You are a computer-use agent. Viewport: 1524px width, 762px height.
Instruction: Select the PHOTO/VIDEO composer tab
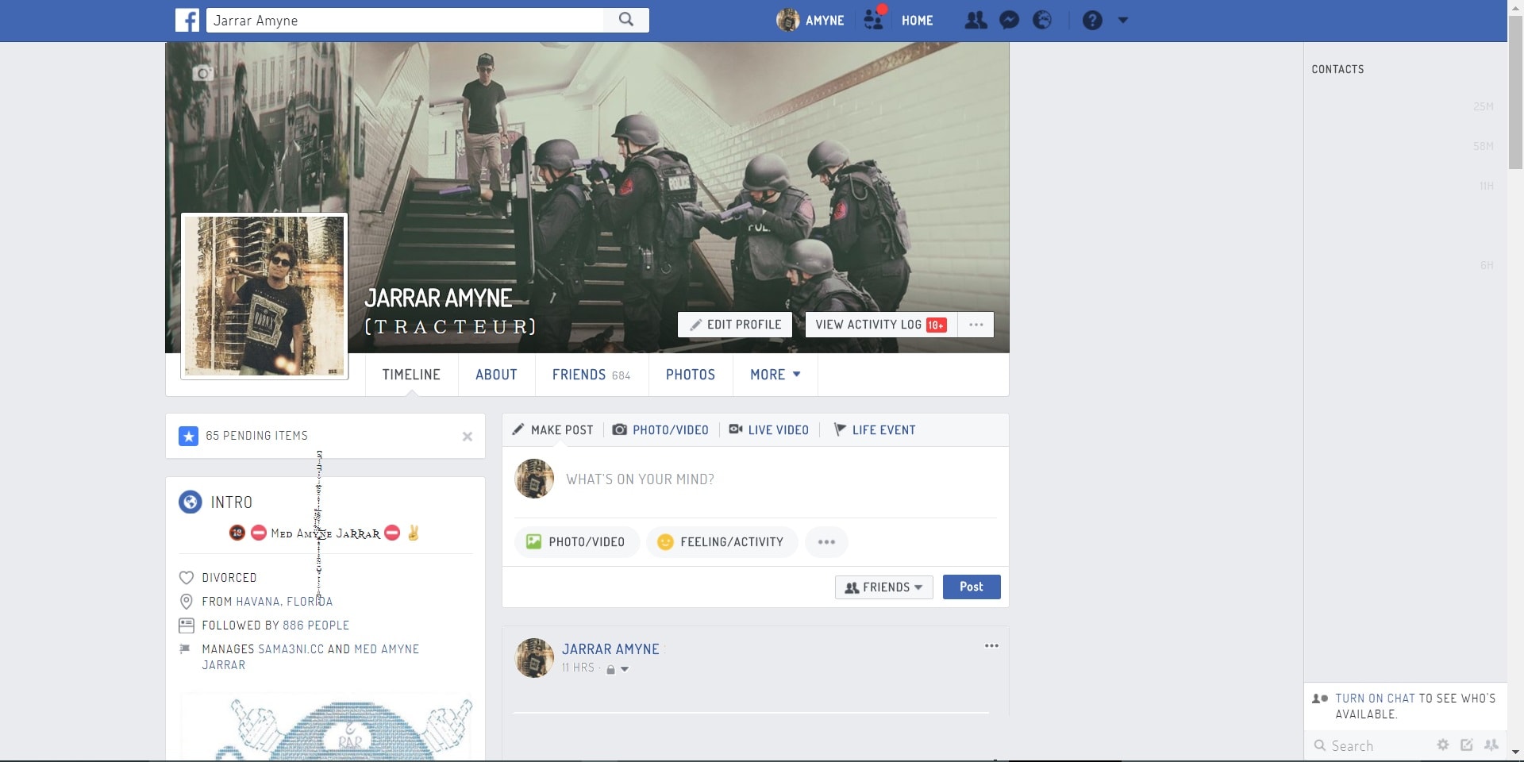coord(660,430)
